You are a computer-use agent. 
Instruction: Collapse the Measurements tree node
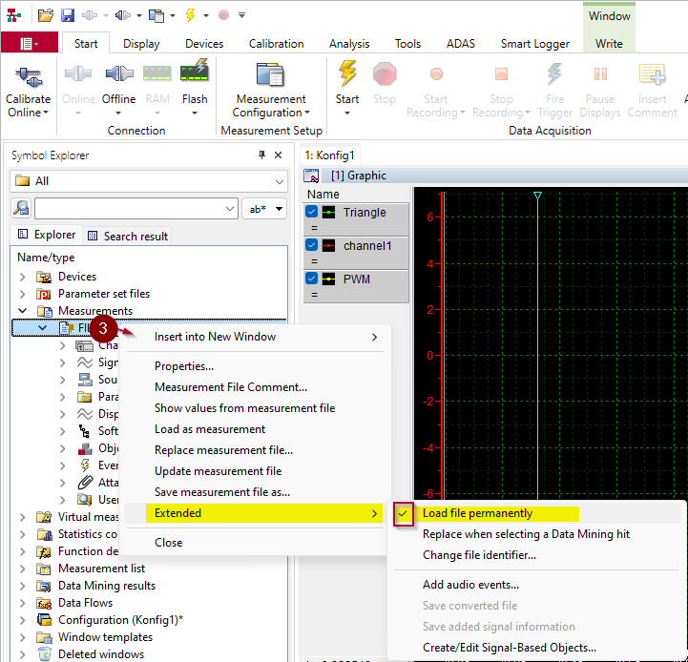pos(22,311)
